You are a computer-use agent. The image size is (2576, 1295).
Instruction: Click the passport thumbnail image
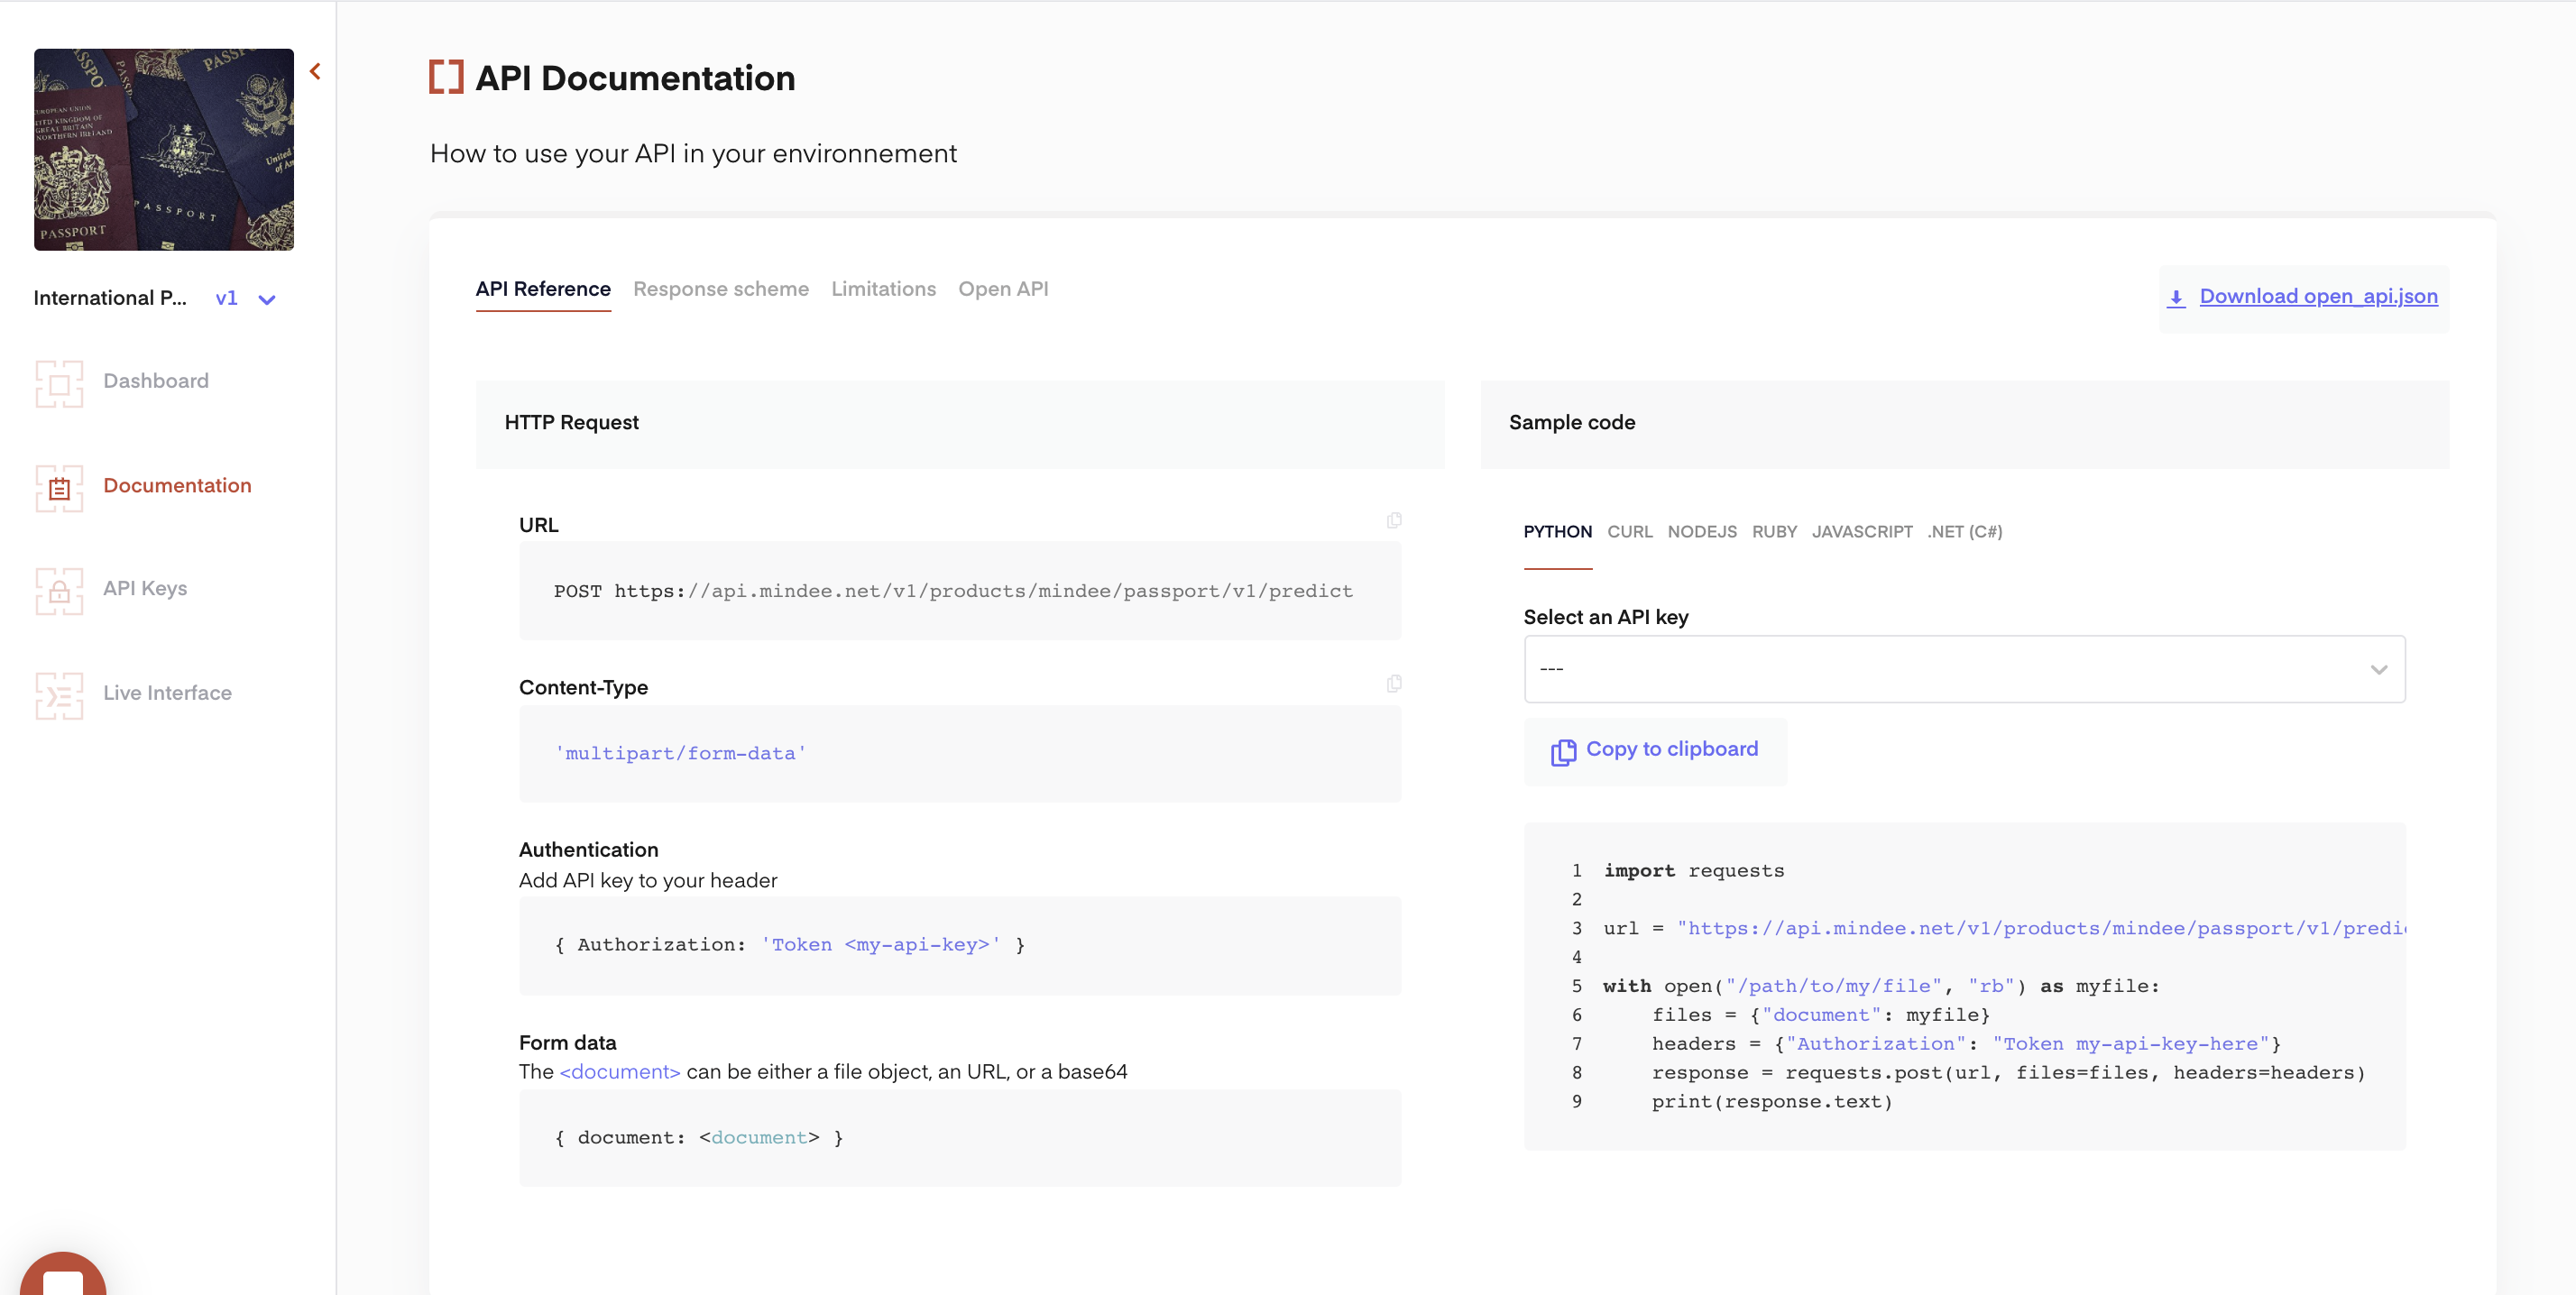click(x=164, y=150)
